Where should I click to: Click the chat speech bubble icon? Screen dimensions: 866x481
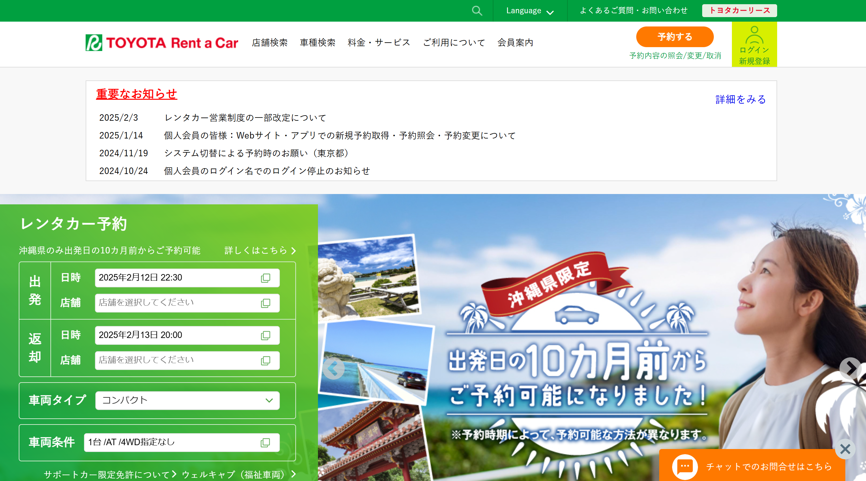point(685,466)
